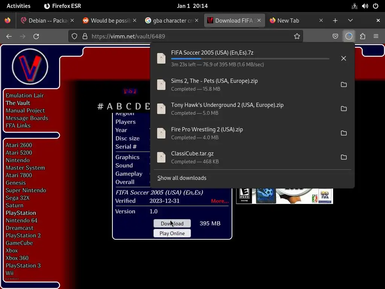The height and width of the screenshot is (289, 385).
Task: Click the FIFA download progress bar
Action: [x=250, y=59]
